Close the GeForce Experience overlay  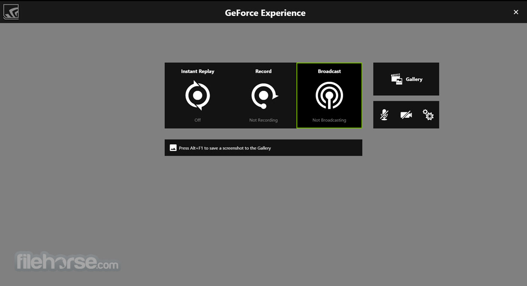[516, 12]
